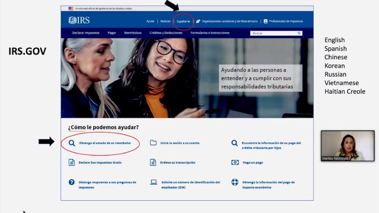Click laptop icon beside Solicite un número EIN
The height and width of the screenshot is (213, 379).
(153, 182)
